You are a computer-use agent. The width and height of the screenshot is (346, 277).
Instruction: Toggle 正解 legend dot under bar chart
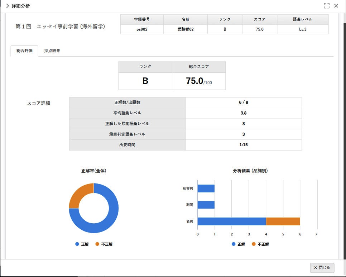point(234,244)
